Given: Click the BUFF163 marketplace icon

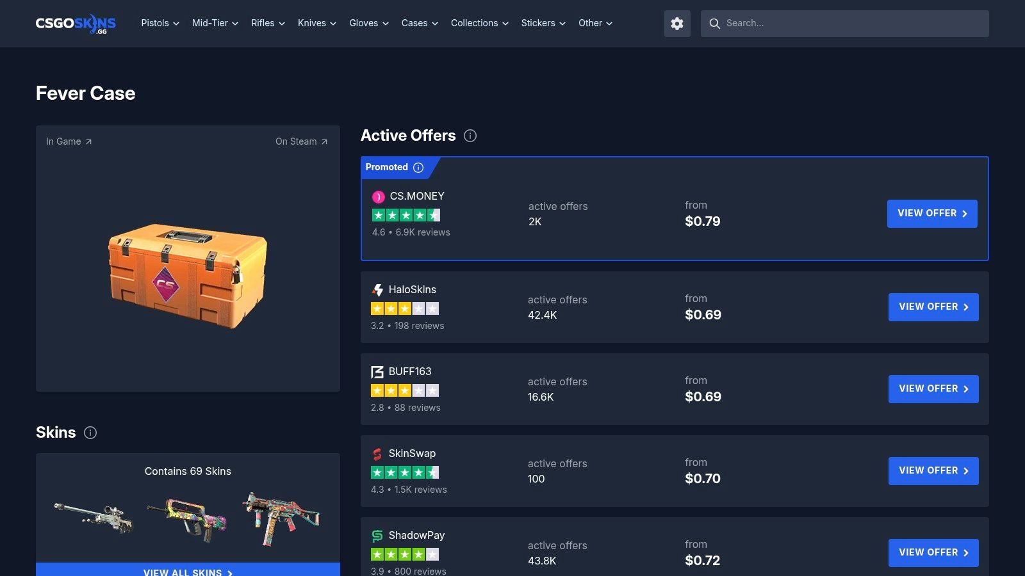Looking at the screenshot, I should 377,371.
